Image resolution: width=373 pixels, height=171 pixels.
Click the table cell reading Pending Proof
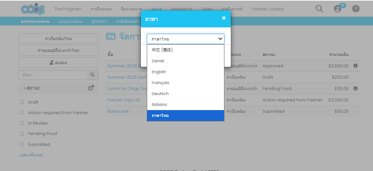click(277, 88)
